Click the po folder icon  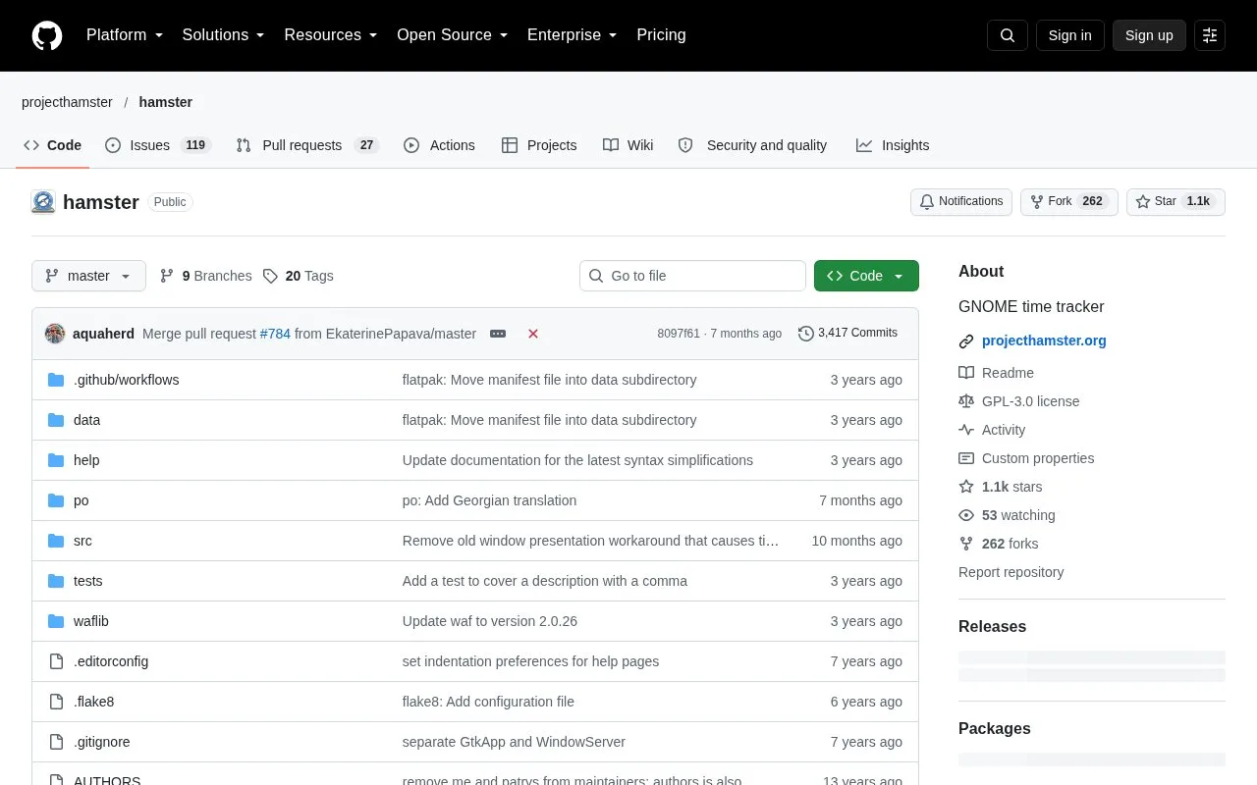[x=56, y=500]
